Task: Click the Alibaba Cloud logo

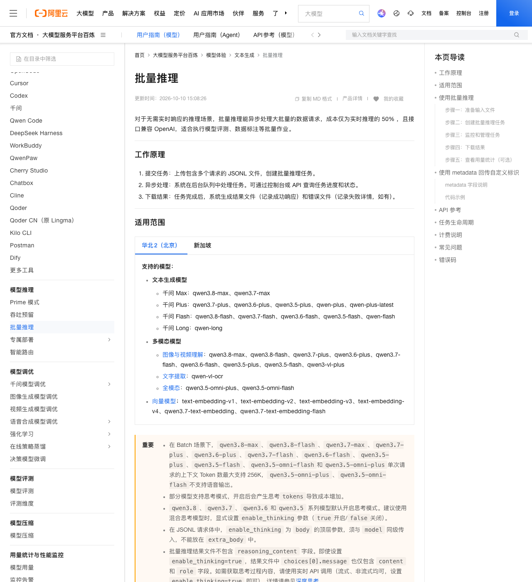Action: (51, 13)
